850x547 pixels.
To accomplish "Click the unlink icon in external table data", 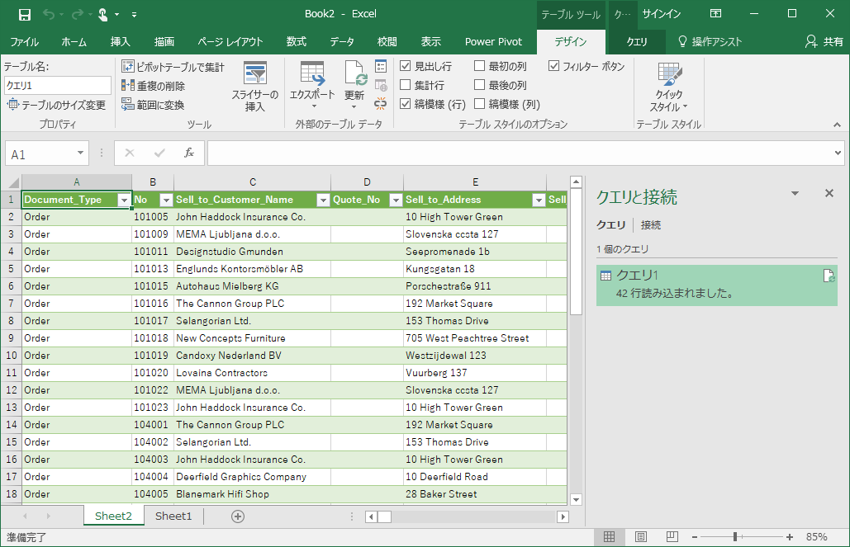I will [381, 103].
